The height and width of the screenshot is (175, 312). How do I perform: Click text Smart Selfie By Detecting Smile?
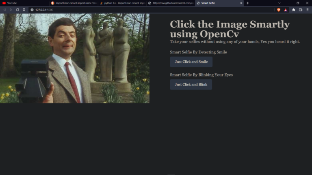coord(198,52)
